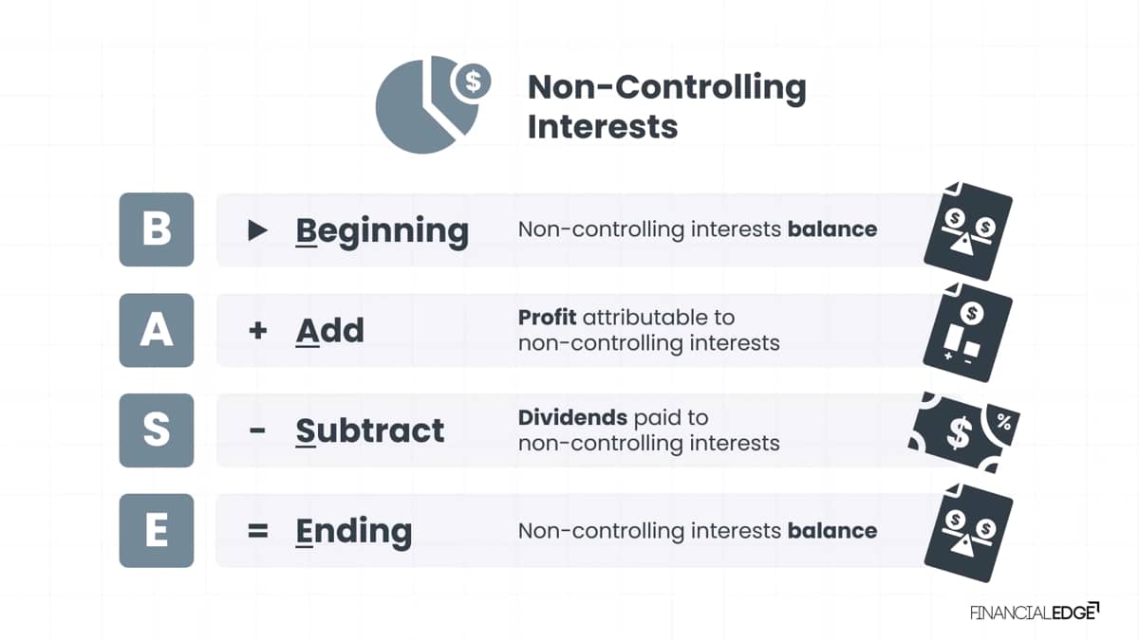
Task: Click the letter S tile
Action: 157,430
